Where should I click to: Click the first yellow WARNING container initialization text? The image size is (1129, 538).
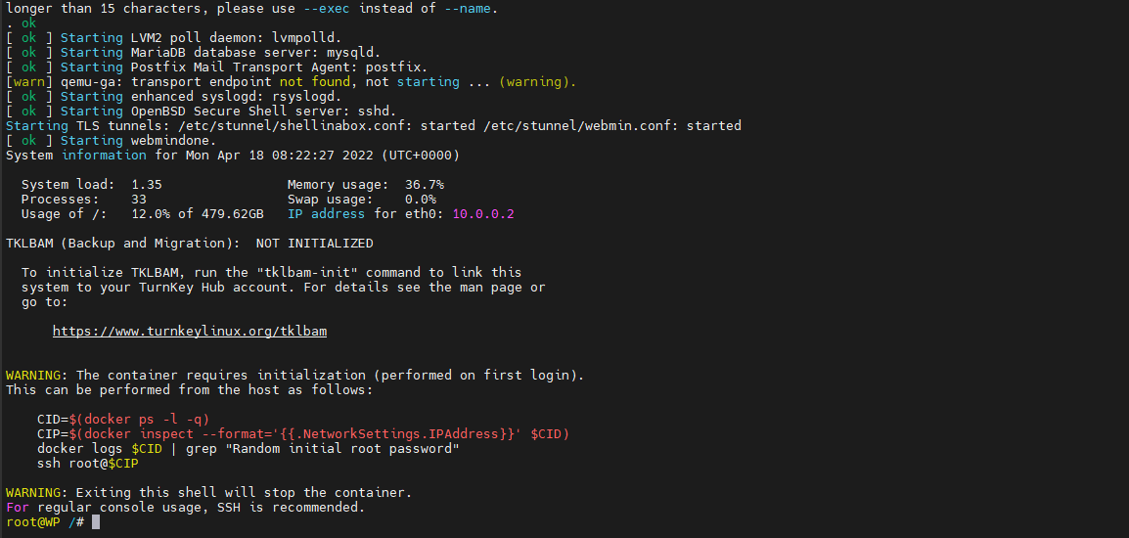coord(295,376)
